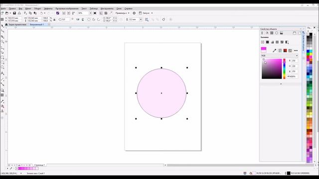Toggle the lock ratio padlock
Image resolution: width=319 pixels, height=179 pixels.
coord(54,19)
